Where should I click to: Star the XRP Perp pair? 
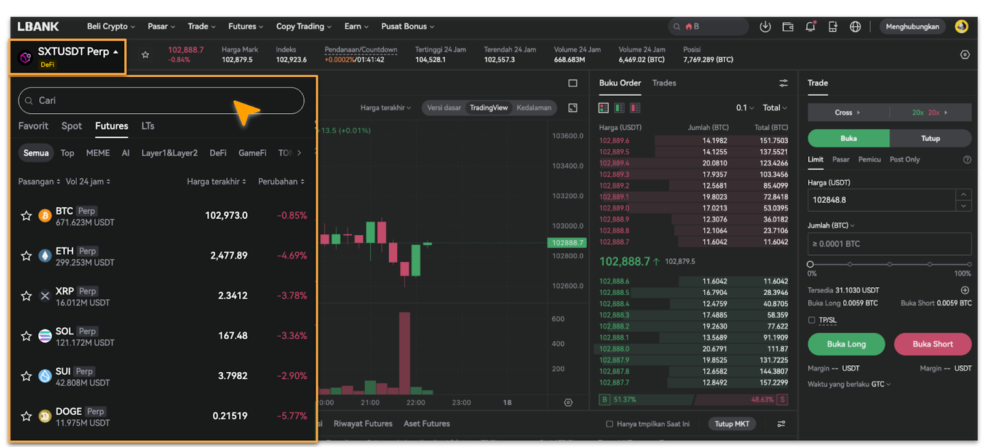point(26,296)
